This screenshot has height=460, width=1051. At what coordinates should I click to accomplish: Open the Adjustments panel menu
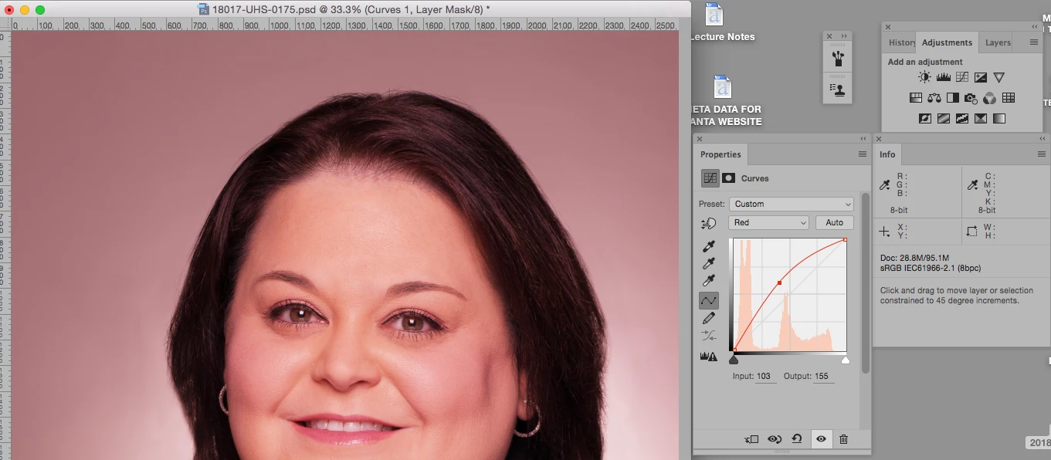click(1034, 42)
